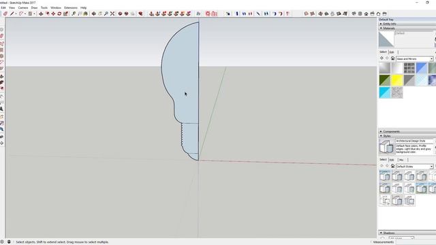The image size is (436, 245).
Task: Set Wireframe face style
Action: (320, 14)
